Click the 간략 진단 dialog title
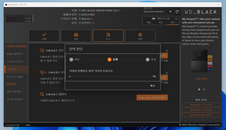This screenshot has height=130, width=226. coord(76,49)
